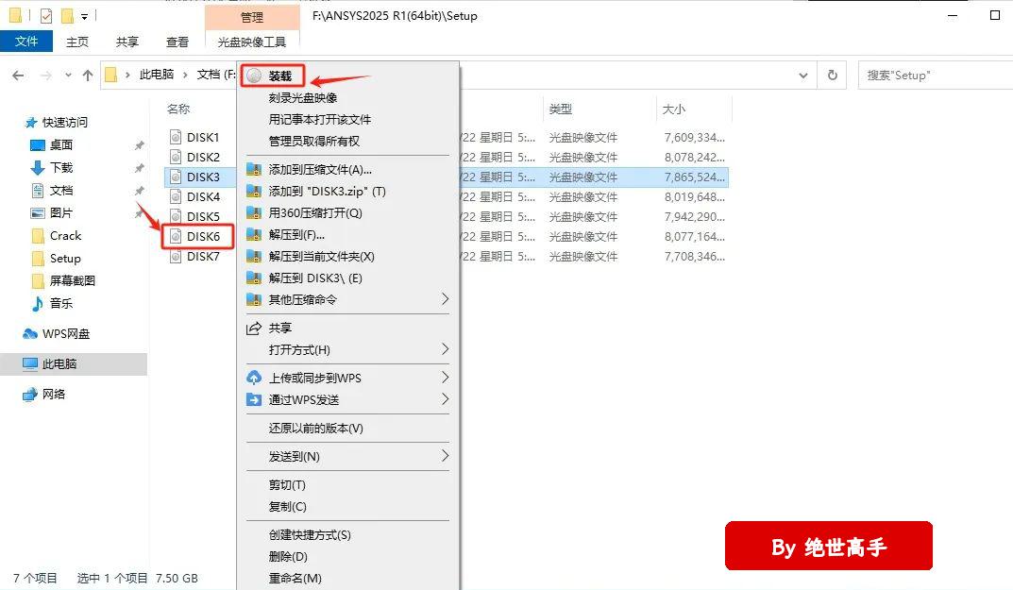The image size is (1013, 590).
Task: Switch to the 查看 ribbon tab
Action: [177, 42]
